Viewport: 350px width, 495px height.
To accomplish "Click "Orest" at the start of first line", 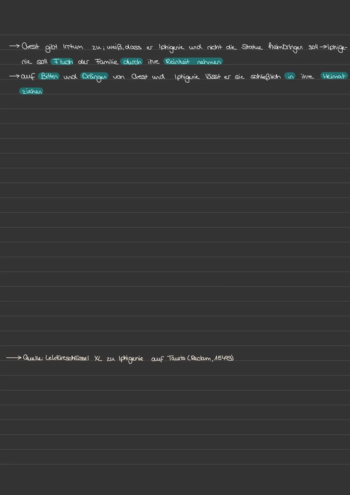I will pos(30,47).
